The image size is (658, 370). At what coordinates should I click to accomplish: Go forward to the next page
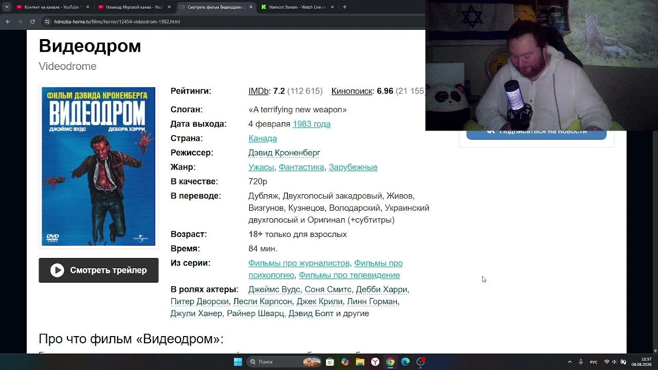pos(20,22)
